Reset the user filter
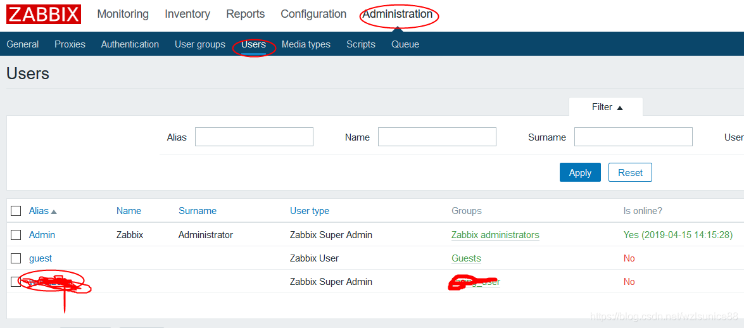The width and height of the screenshot is (744, 328). (x=630, y=172)
